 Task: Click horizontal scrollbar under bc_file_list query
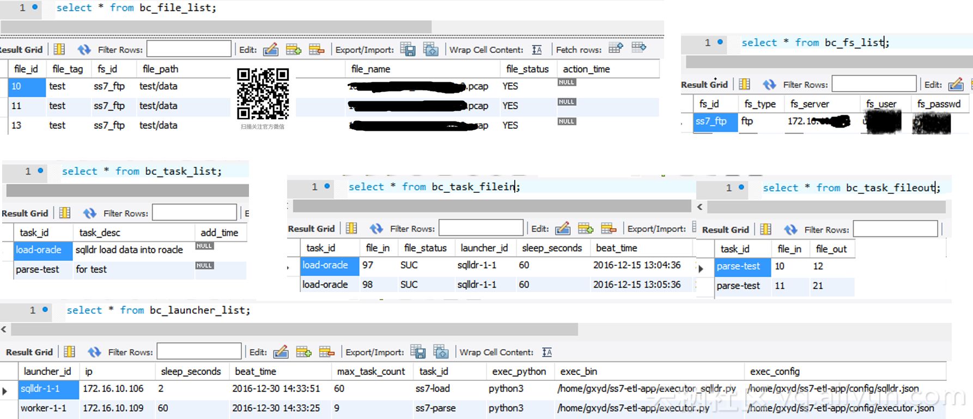pyautogui.click(x=216, y=26)
